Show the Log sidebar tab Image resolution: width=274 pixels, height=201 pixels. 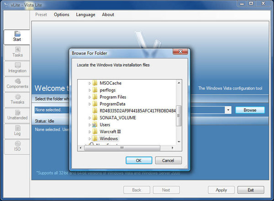click(x=17, y=131)
